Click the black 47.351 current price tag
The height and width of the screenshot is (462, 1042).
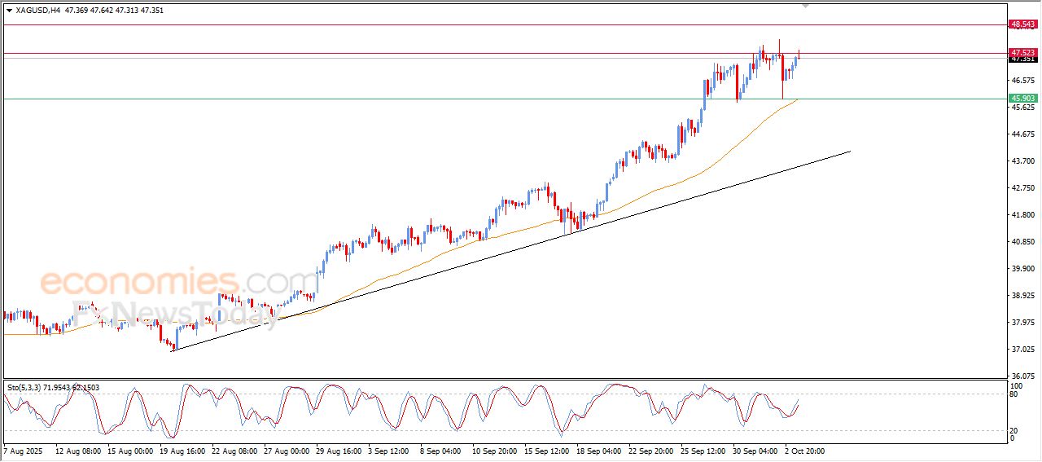[1022, 59]
